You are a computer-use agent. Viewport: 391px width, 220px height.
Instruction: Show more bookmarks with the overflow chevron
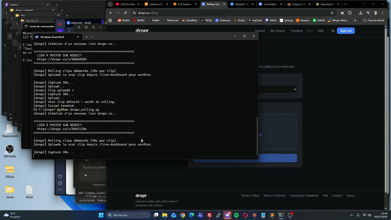(355, 20)
